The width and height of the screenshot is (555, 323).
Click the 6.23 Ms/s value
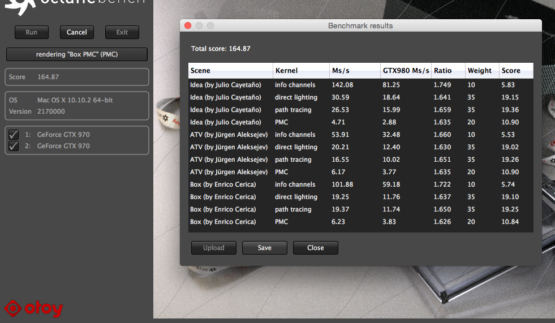pos(338,222)
